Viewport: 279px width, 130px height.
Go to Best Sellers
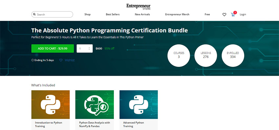point(113,14)
